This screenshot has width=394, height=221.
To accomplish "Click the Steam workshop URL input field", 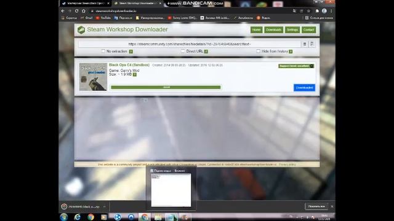I will pyautogui.click(x=190, y=44).
